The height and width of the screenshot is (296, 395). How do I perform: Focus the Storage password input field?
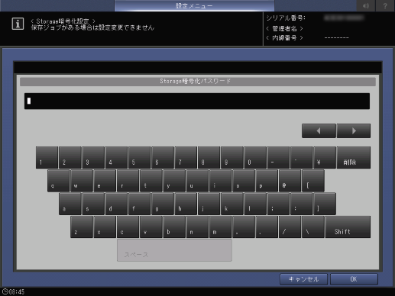click(x=197, y=101)
